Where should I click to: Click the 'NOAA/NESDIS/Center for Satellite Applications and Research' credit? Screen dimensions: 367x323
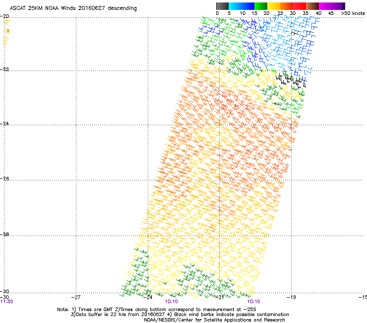pos(214,320)
